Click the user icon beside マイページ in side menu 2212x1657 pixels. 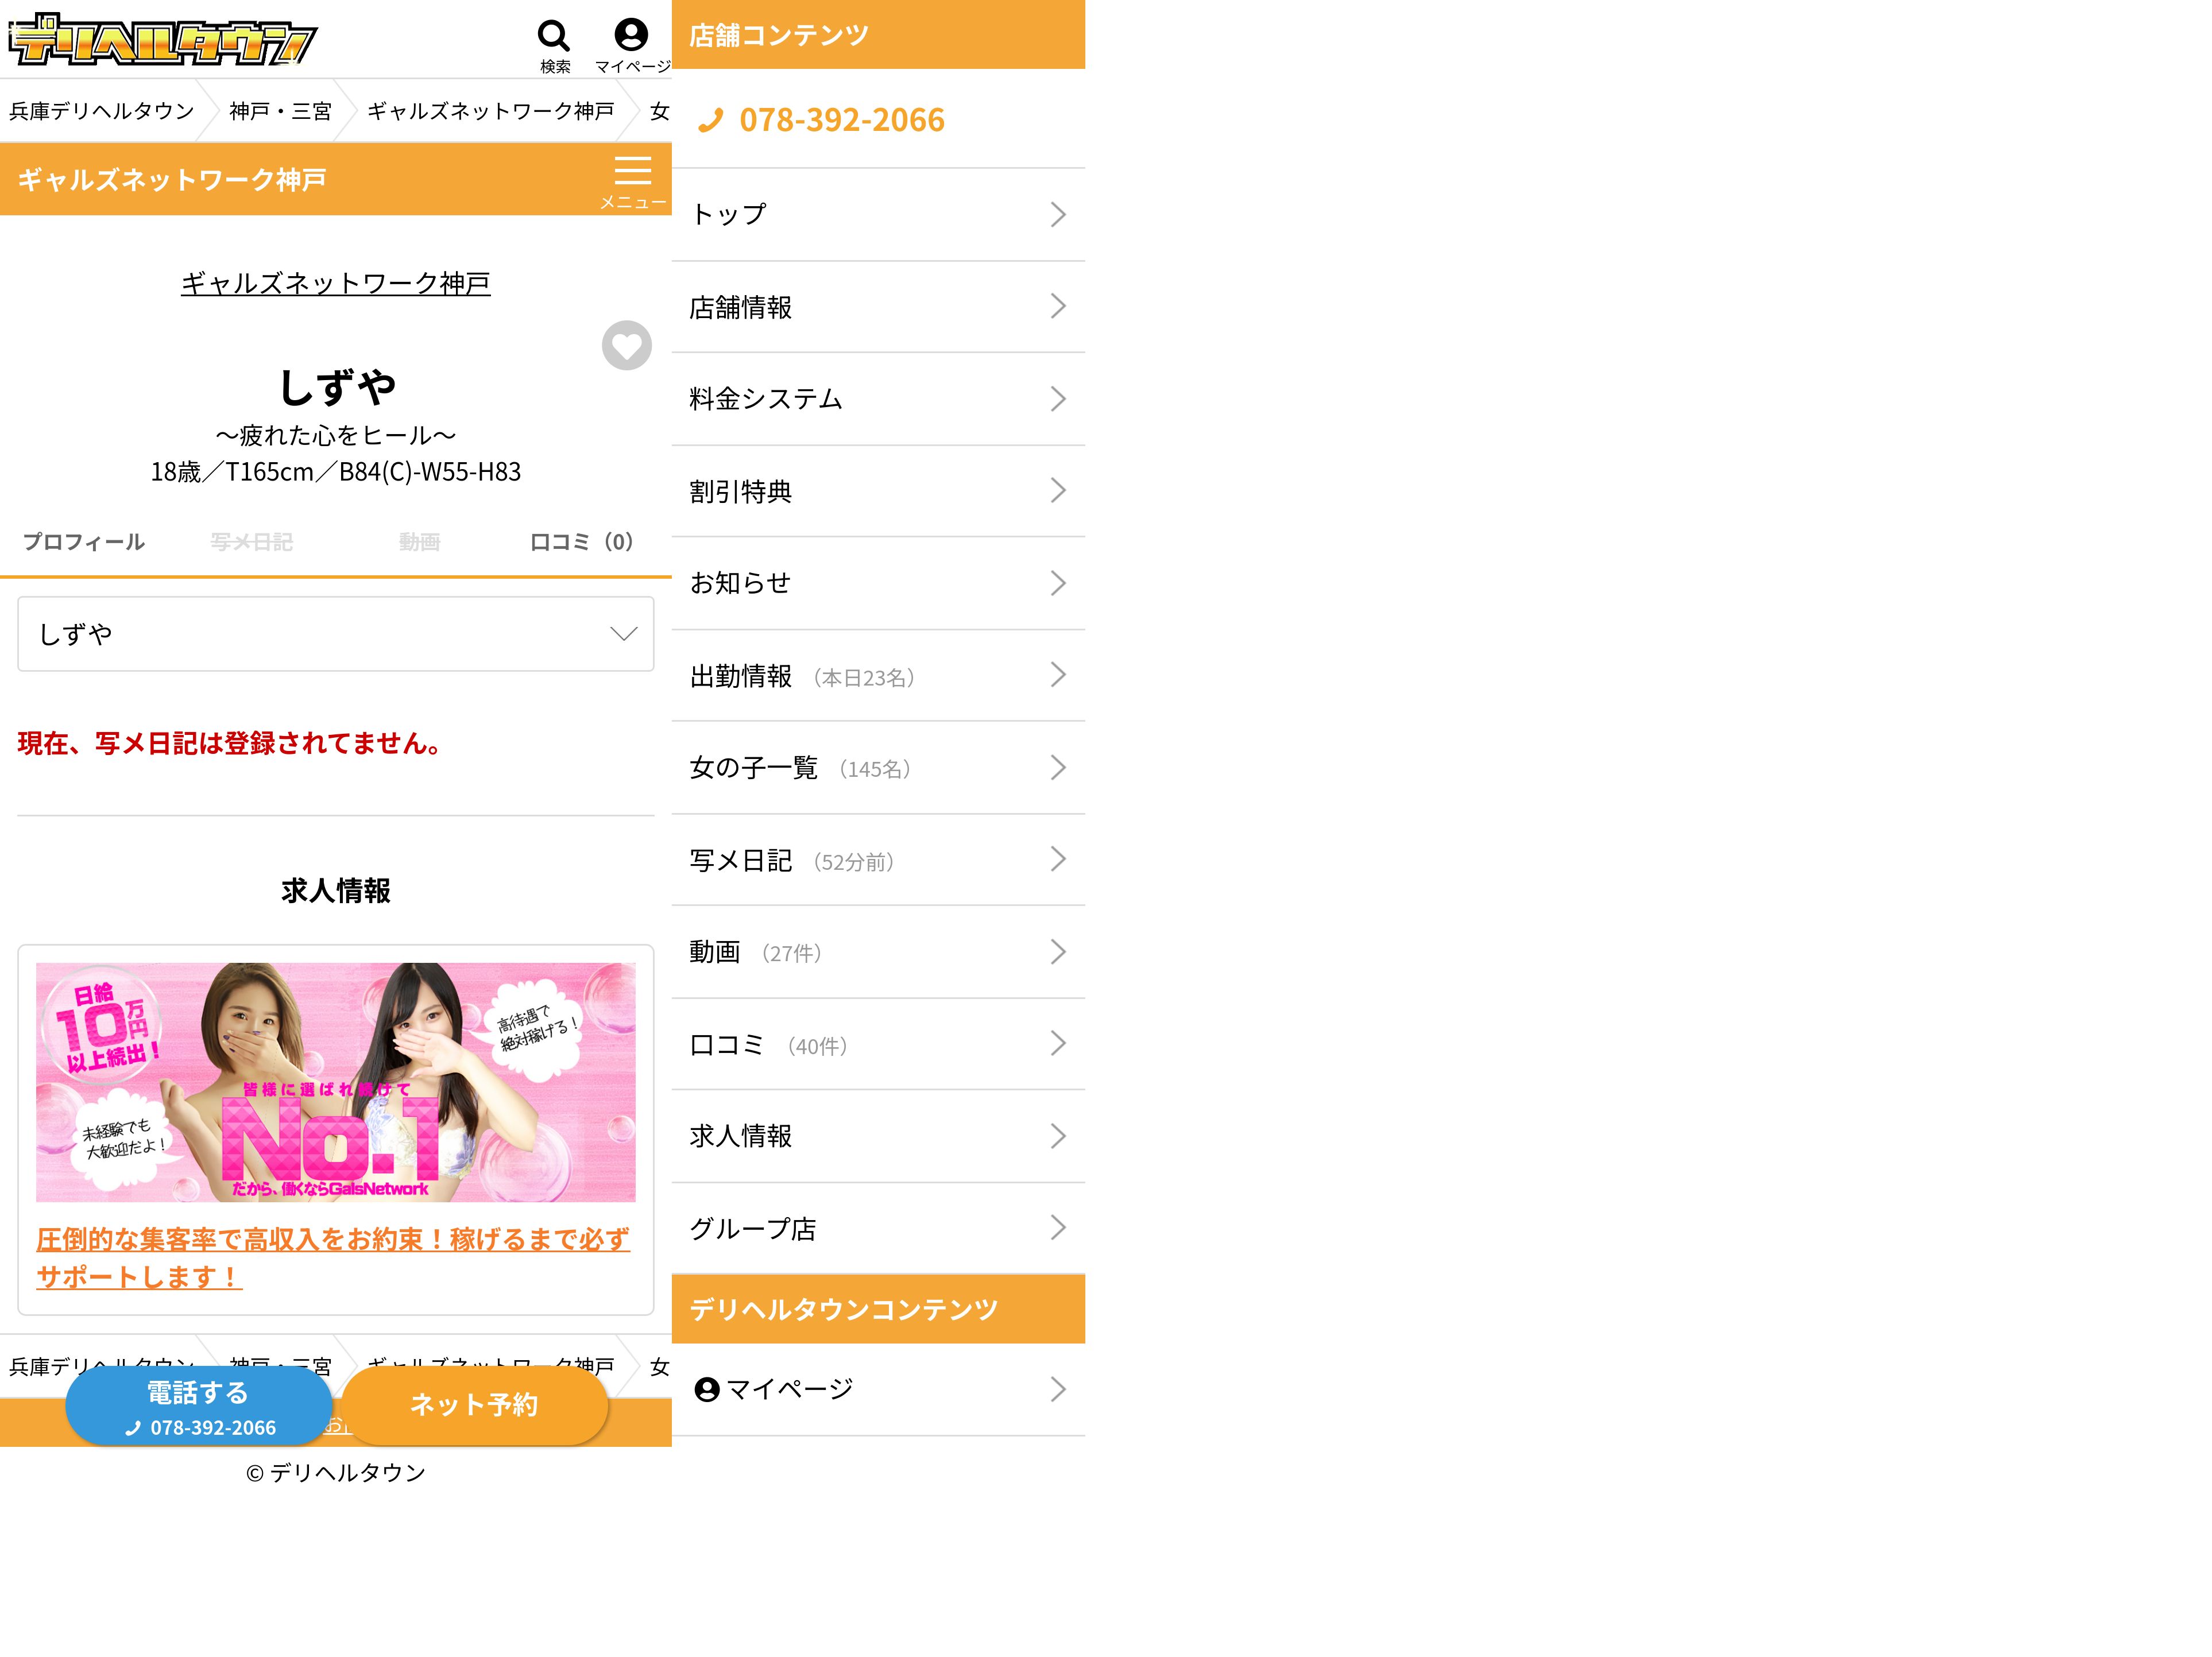pyautogui.click(x=707, y=1389)
